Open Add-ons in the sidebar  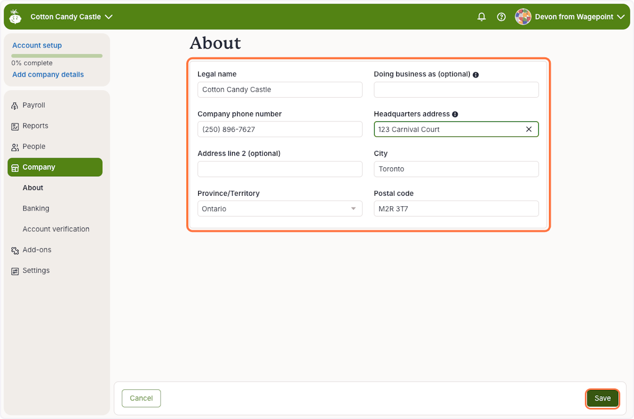pos(36,250)
